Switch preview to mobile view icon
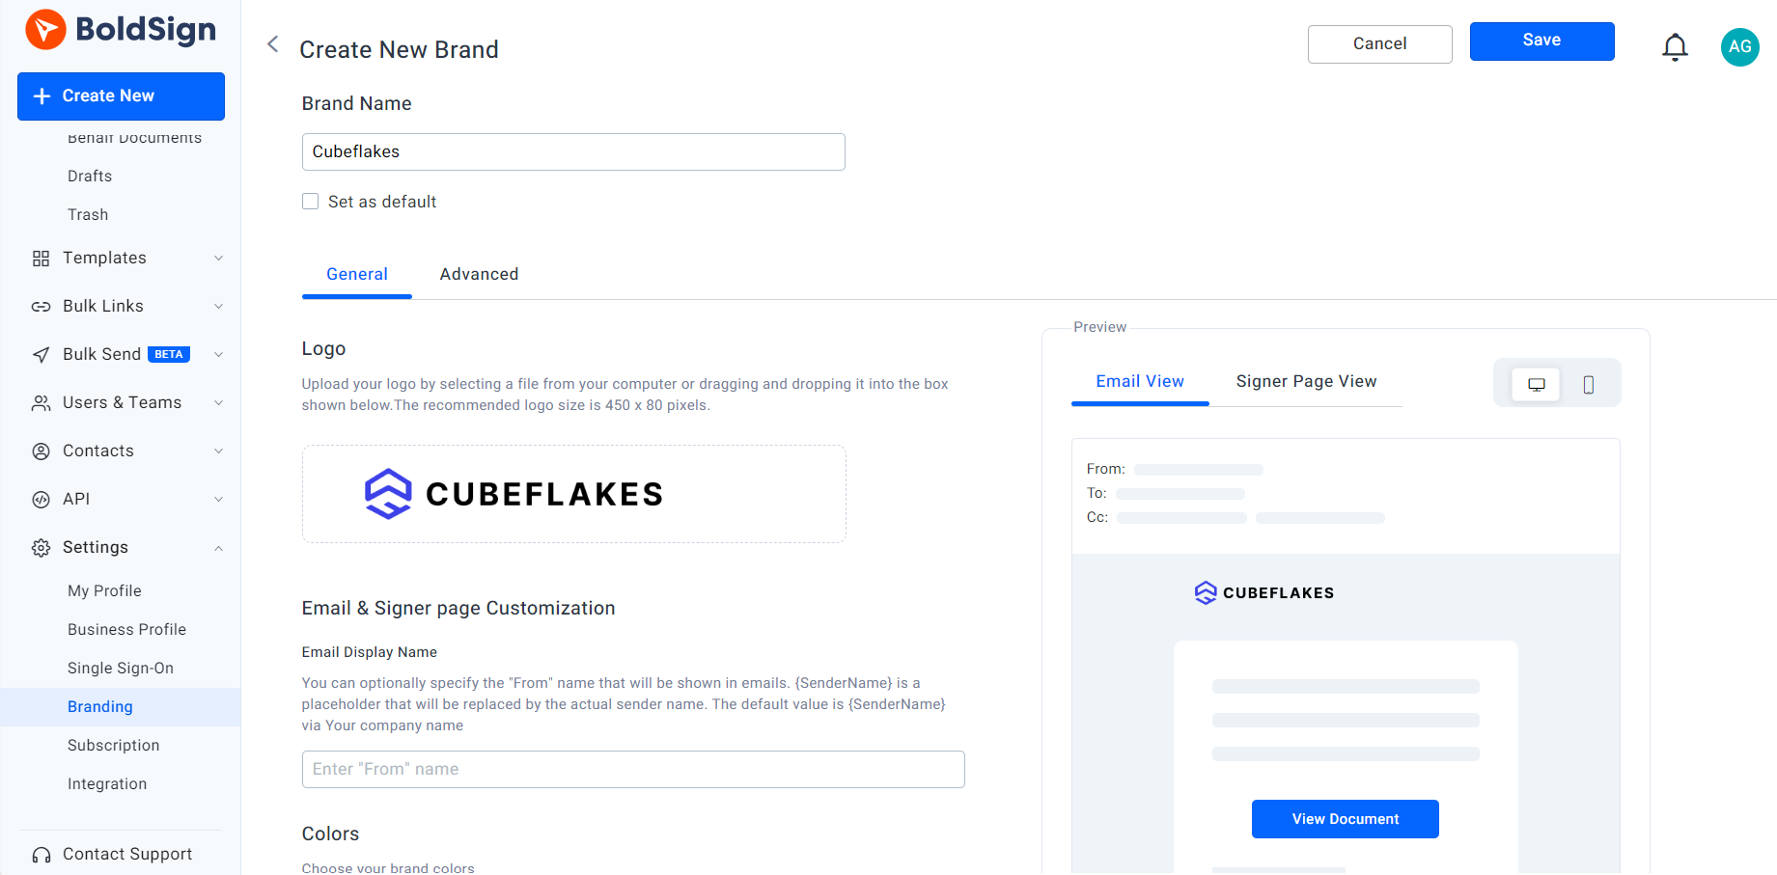 [1588, 384]
